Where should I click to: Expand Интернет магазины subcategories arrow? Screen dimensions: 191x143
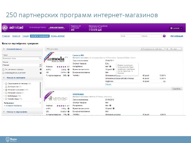4,90
